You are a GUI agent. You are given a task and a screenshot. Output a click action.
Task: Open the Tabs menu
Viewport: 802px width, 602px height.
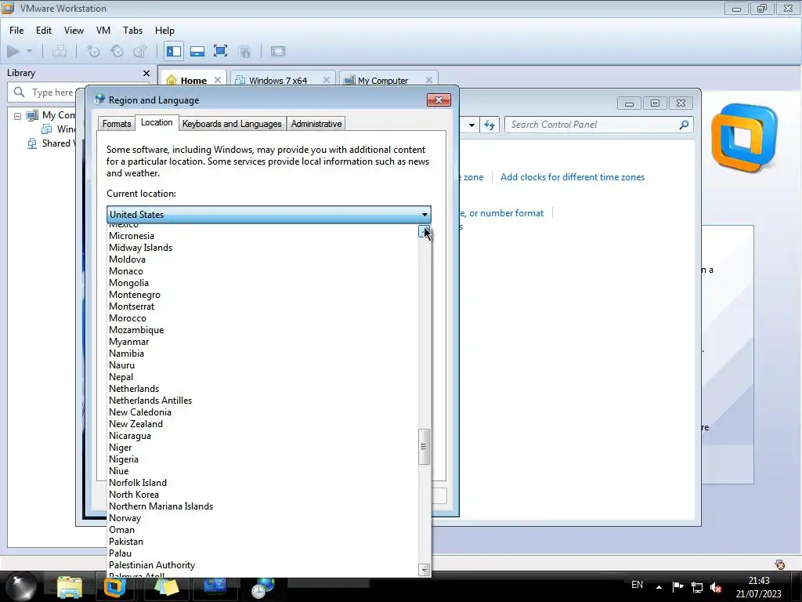coord(132,31)
